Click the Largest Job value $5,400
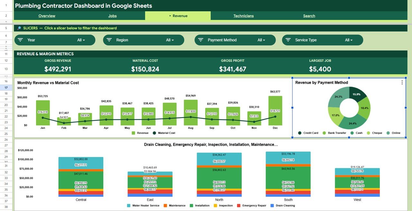Screen dimensions: 412x211 (320, 69)
